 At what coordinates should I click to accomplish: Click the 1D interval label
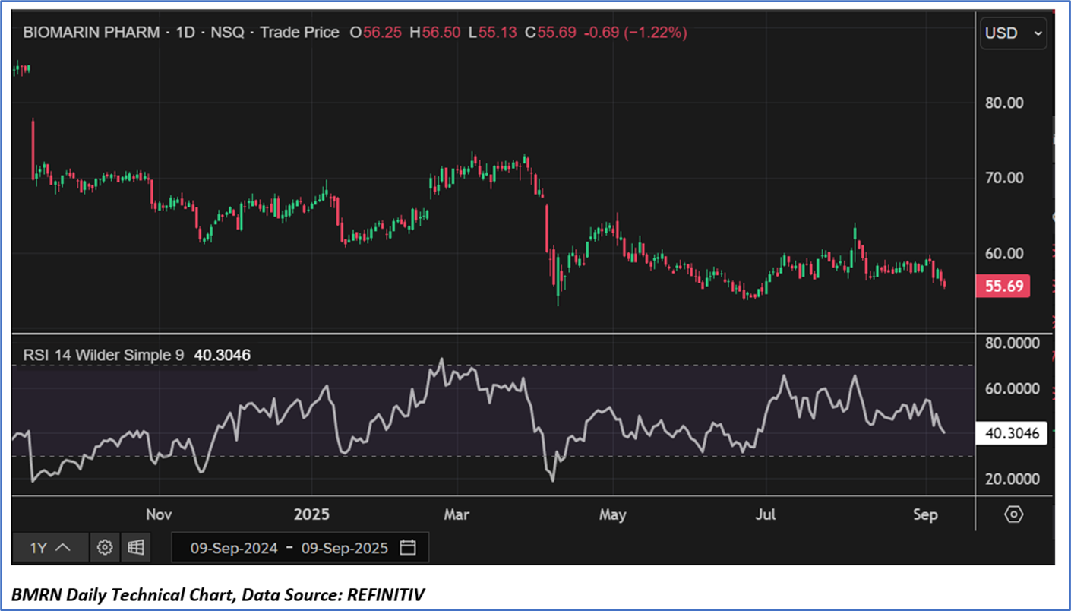[185, 33]
